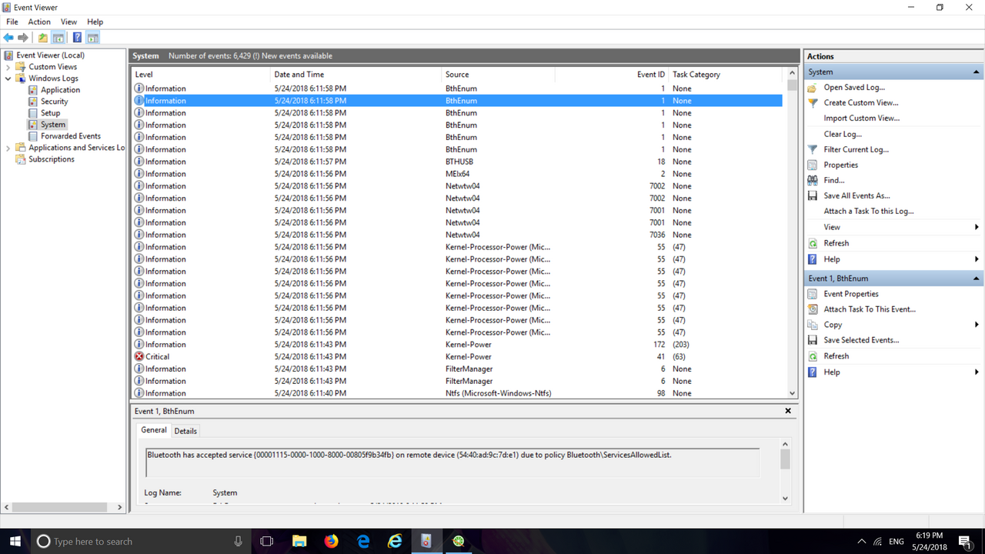Image resolution: width=985 pixels, height=554 pixels.
Task: Switch to the General tab
Action: click(154, 430)
